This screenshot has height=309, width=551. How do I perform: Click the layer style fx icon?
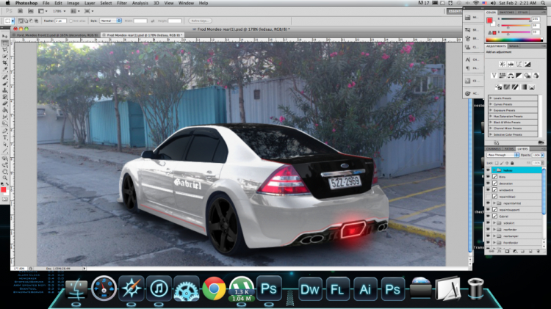pyautogui.click(x=499, y=252)
